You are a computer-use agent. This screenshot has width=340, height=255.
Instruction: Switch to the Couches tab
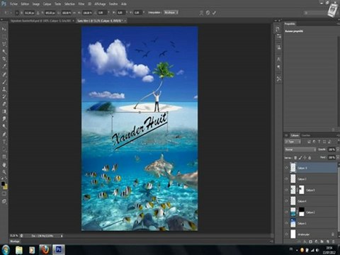pos(306,135)
